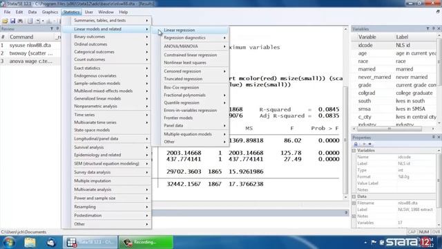The image size is (442, 249).
Task: Close the Variables panel
Action: [439, 29]
